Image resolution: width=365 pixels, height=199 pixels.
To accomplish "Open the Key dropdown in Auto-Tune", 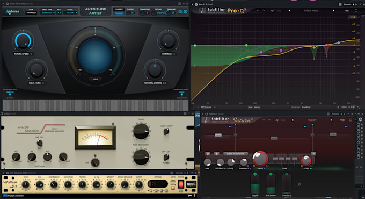I will coord(59,13).
